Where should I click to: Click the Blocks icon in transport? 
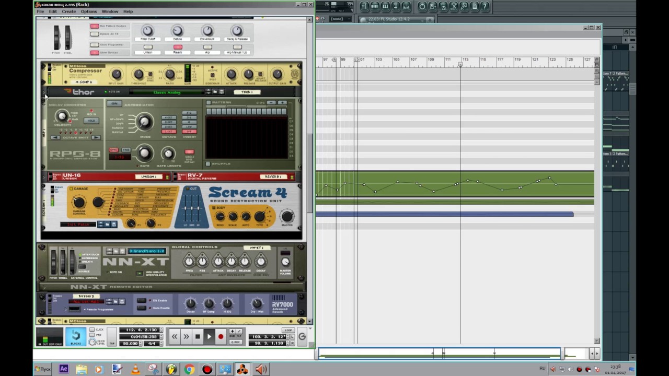coord(76,336)
